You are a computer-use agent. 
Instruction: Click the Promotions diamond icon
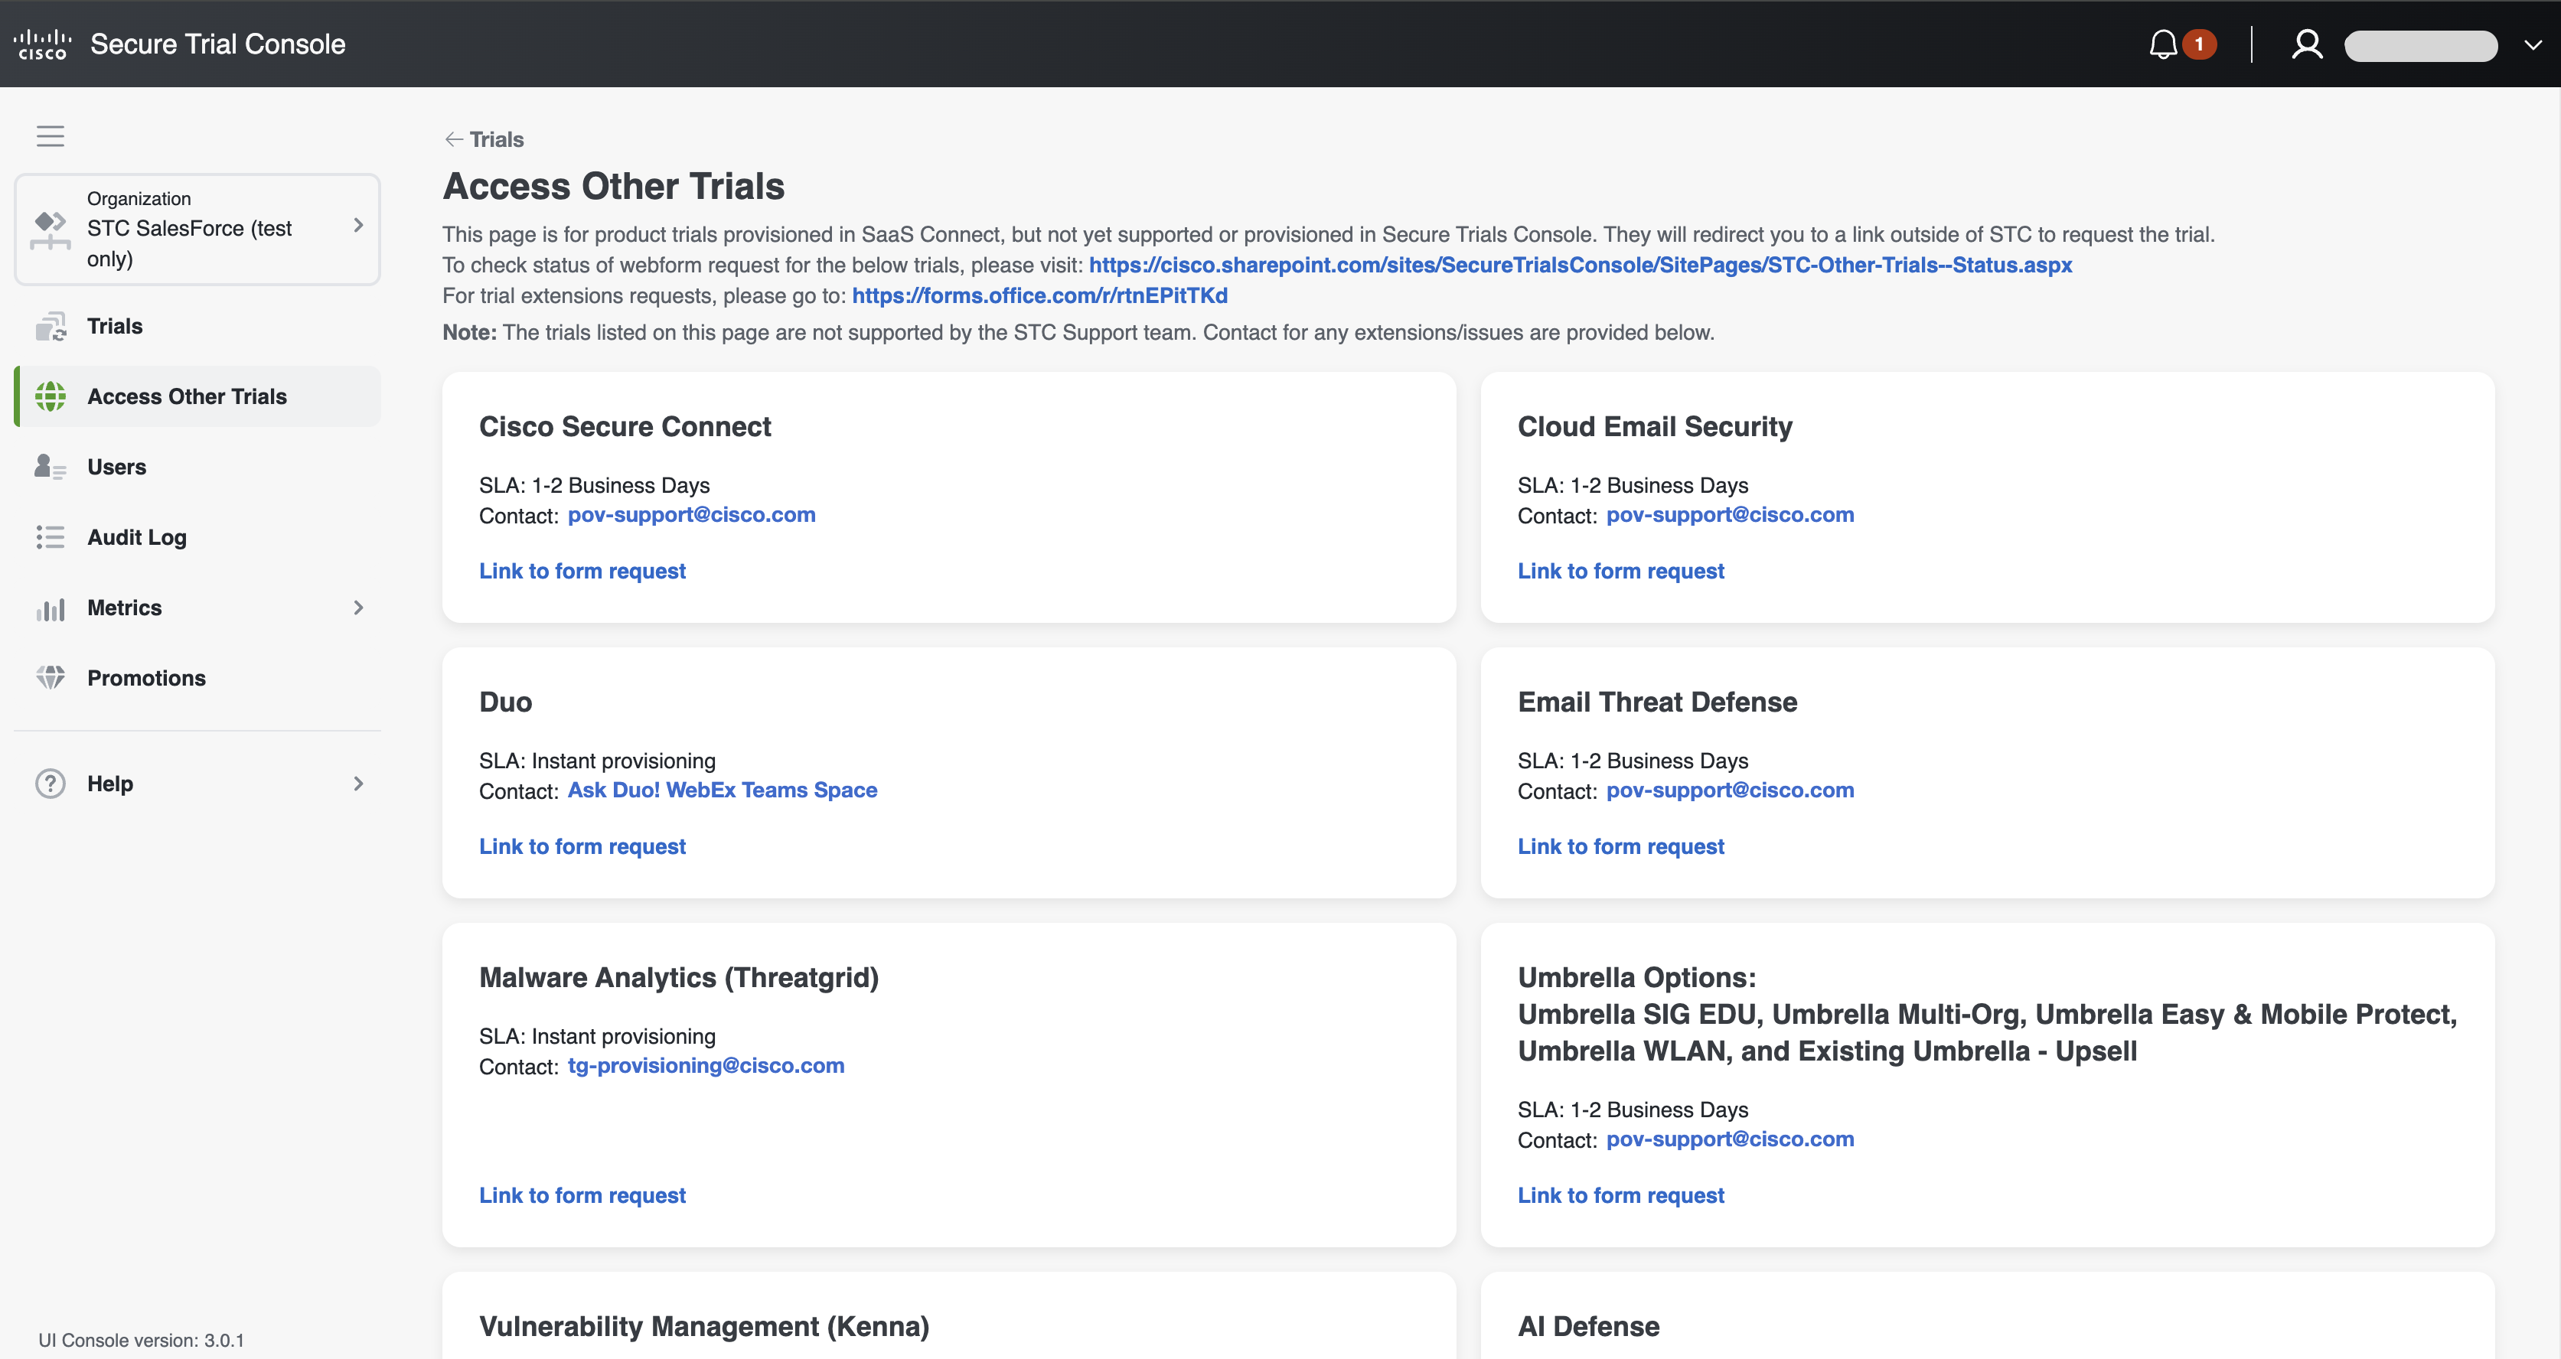(x=51, y=678)
